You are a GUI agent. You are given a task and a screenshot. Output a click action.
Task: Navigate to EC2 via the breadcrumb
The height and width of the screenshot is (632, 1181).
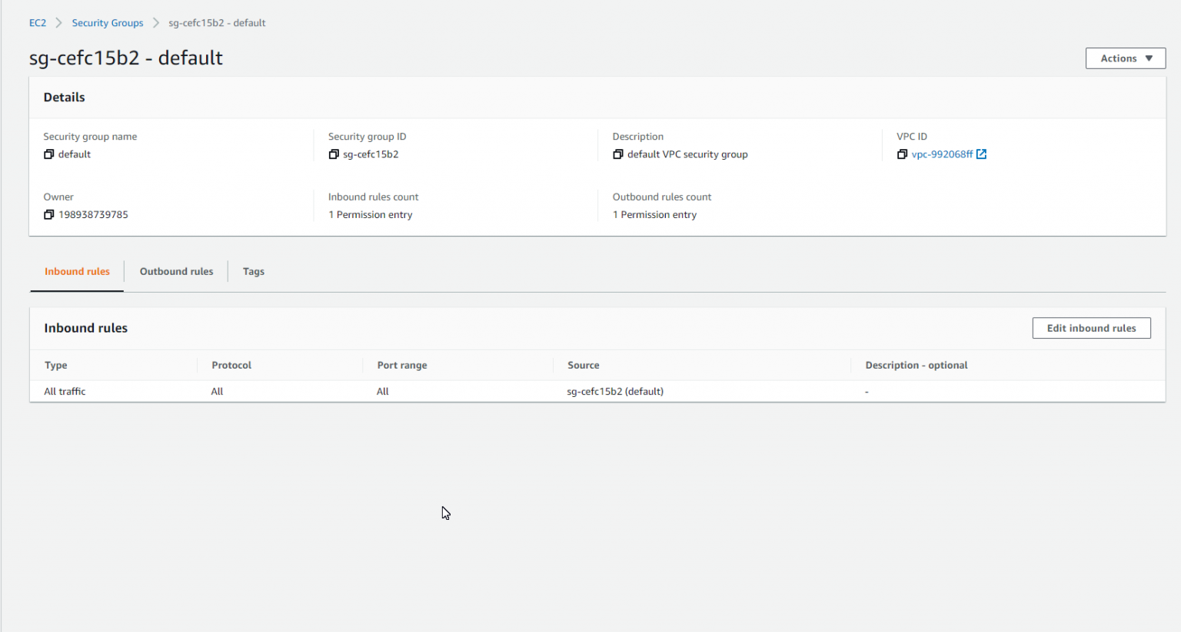click(x=37, y=22)
